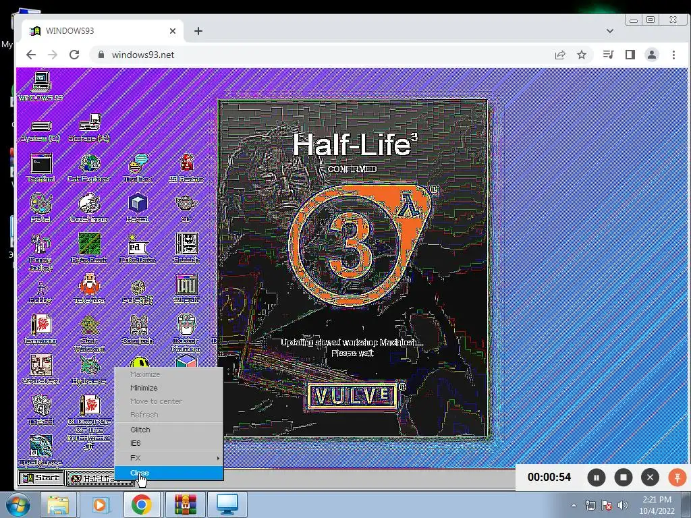The width and height of the screenshot is (691, 518).
Task: Open the Windows 7 Start orb
Action: [18, 505]
